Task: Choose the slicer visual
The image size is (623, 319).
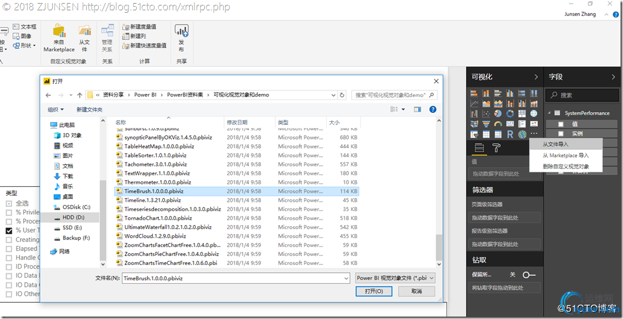Action: point(473,135)
